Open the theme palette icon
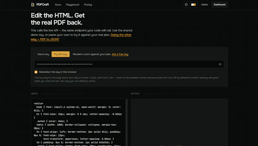Viewport: 258px width, 146px height. [186, 5]
